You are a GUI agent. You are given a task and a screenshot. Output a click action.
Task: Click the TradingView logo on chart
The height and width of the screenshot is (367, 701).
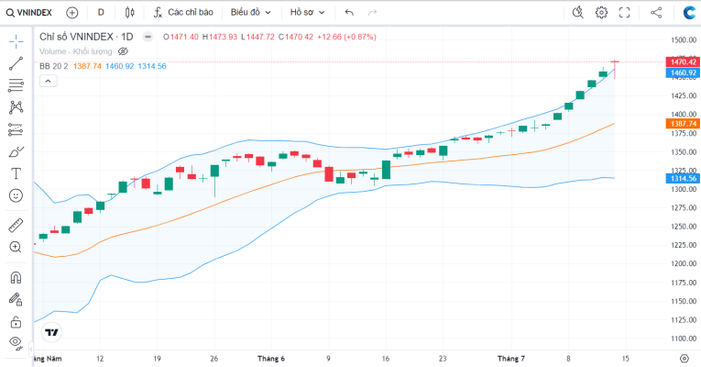click(52, 332)
